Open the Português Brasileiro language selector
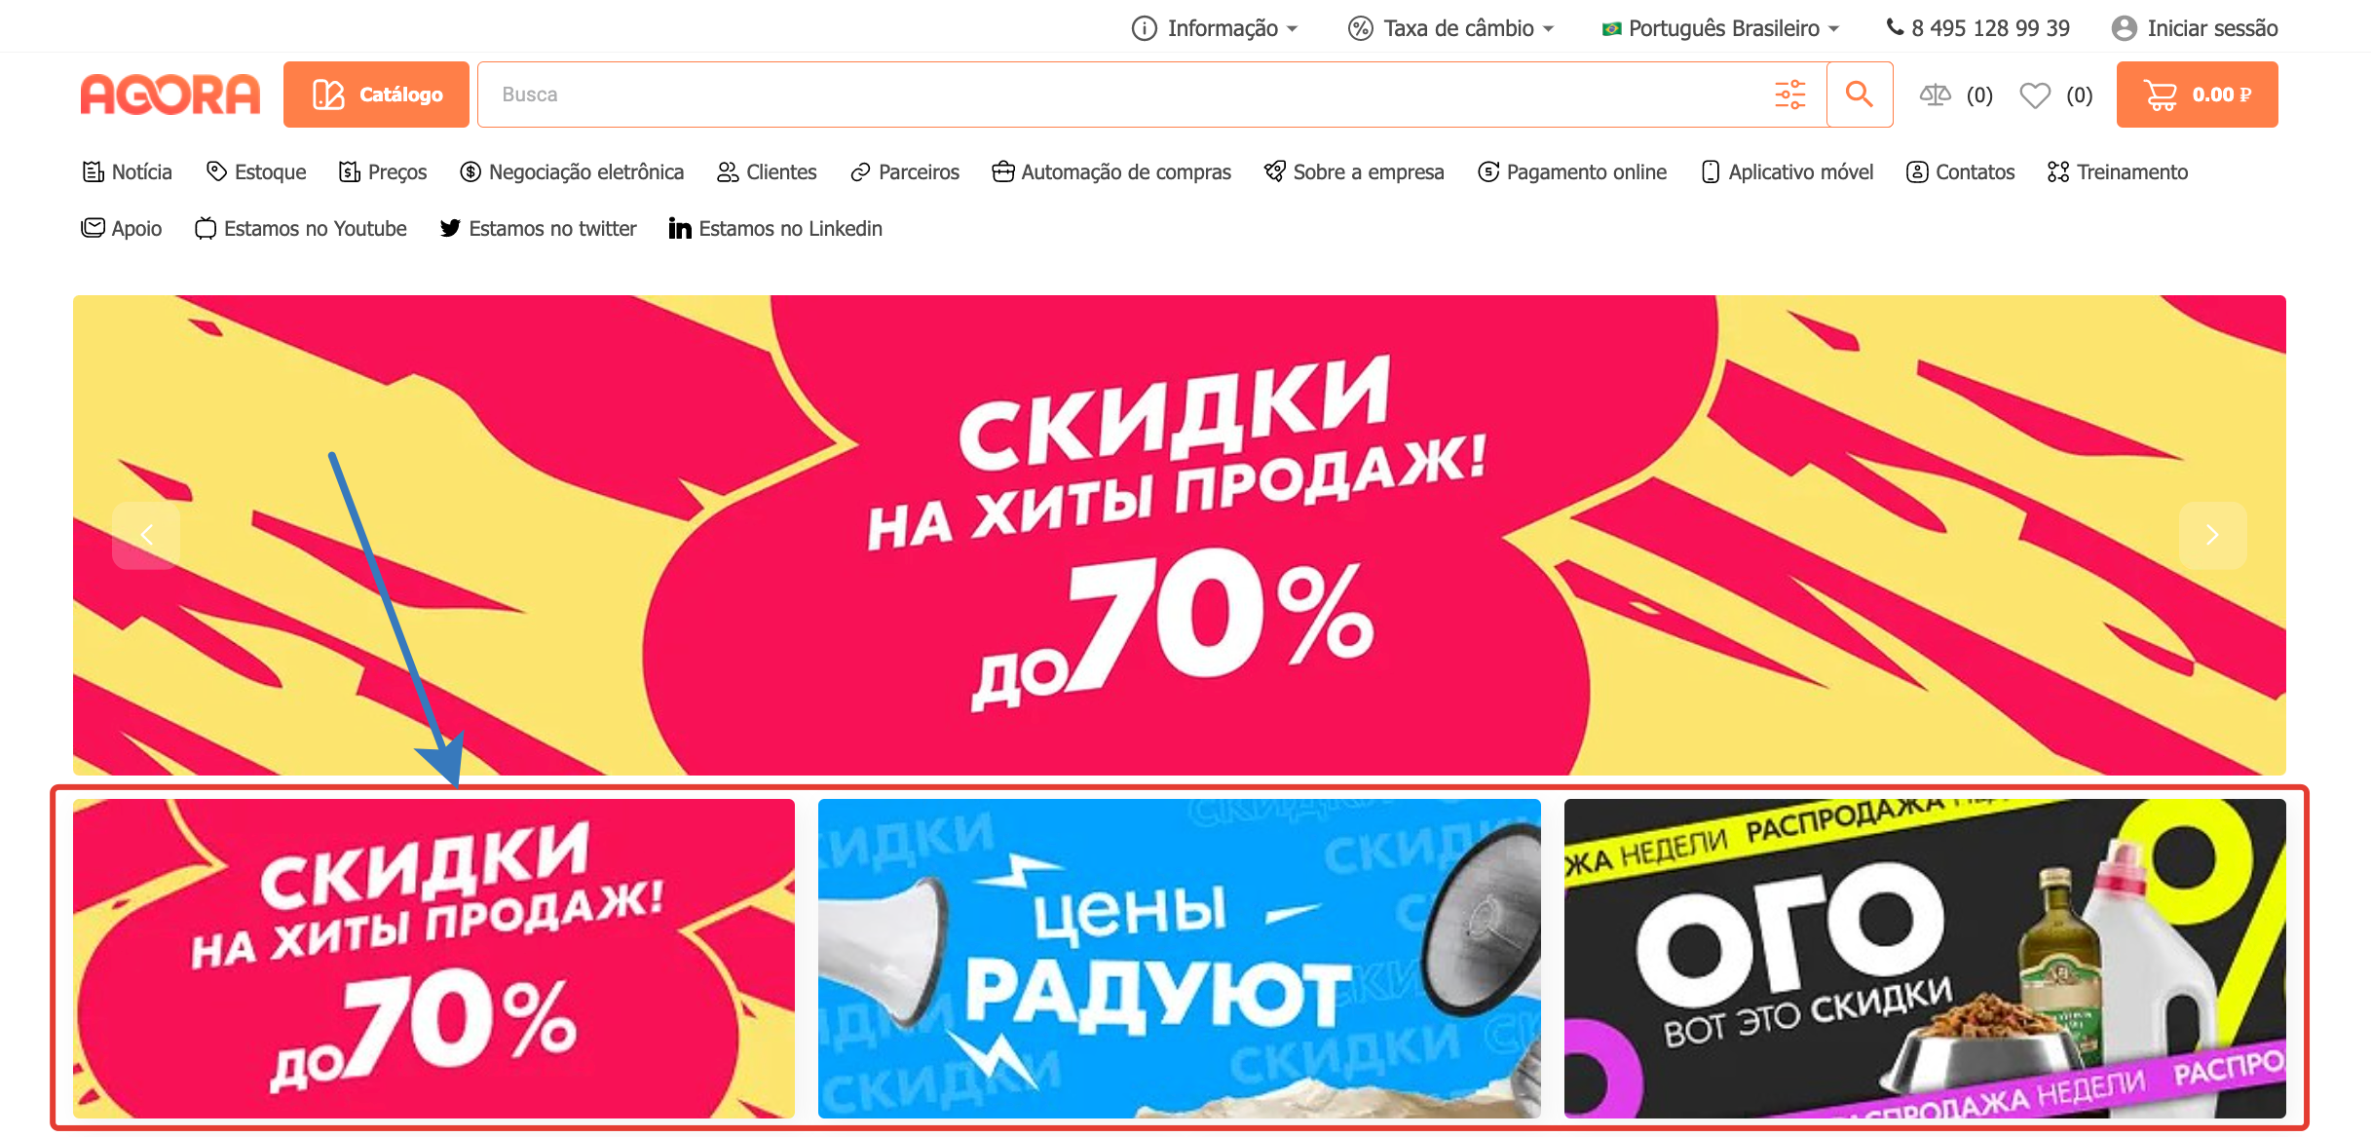This screenshot has height=1137, width=2371. tap(1720, 28)
